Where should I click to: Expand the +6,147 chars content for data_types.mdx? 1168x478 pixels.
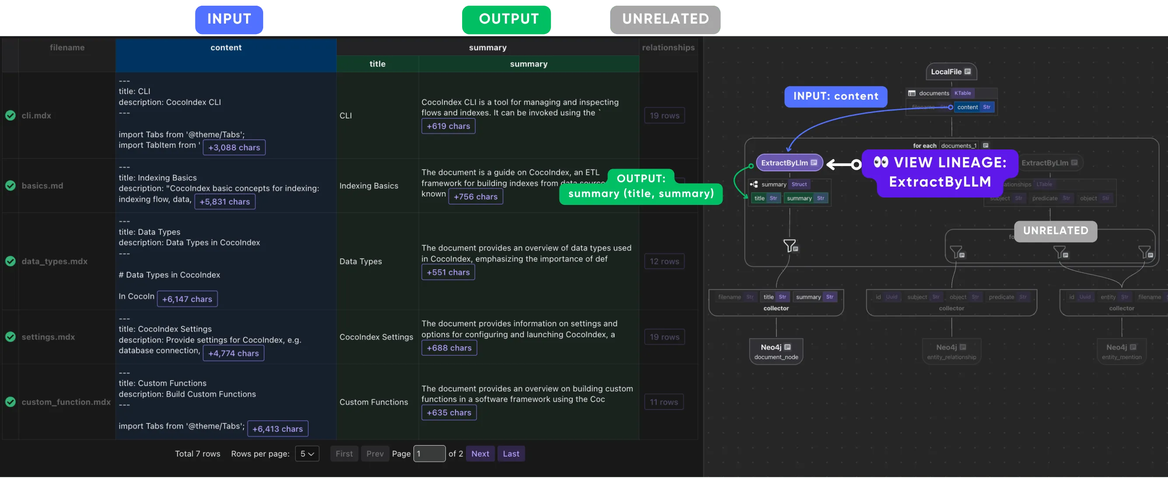click(x=187, y=299)
